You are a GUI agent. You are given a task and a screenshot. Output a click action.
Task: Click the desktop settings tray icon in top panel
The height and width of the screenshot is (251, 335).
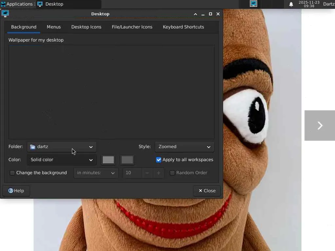(254, 4)
